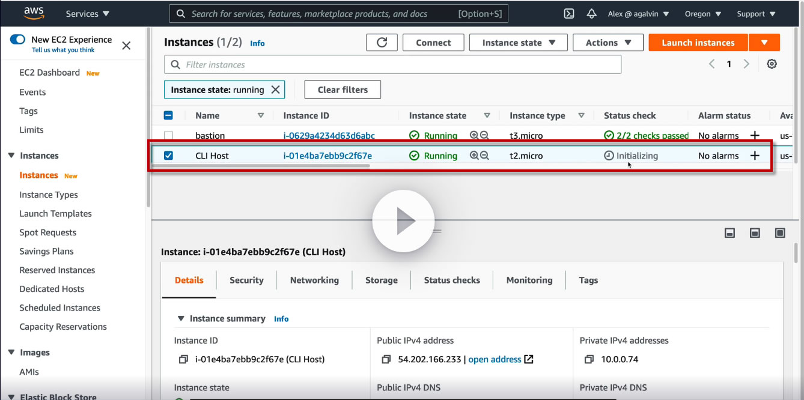Switch to the Networking tab

[314, 280]
